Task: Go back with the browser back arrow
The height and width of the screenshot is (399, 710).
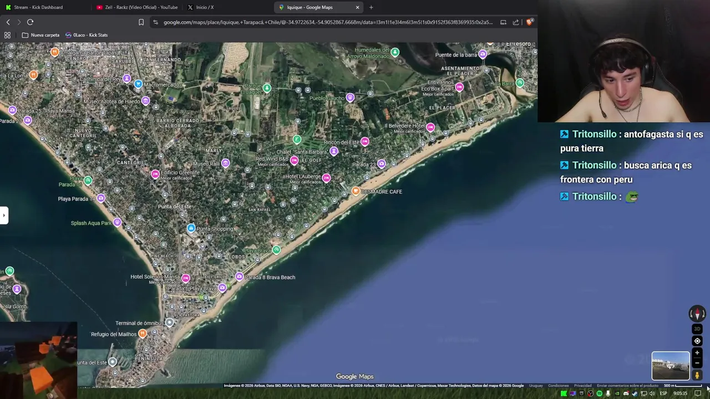Action: [x=8, y=22]
